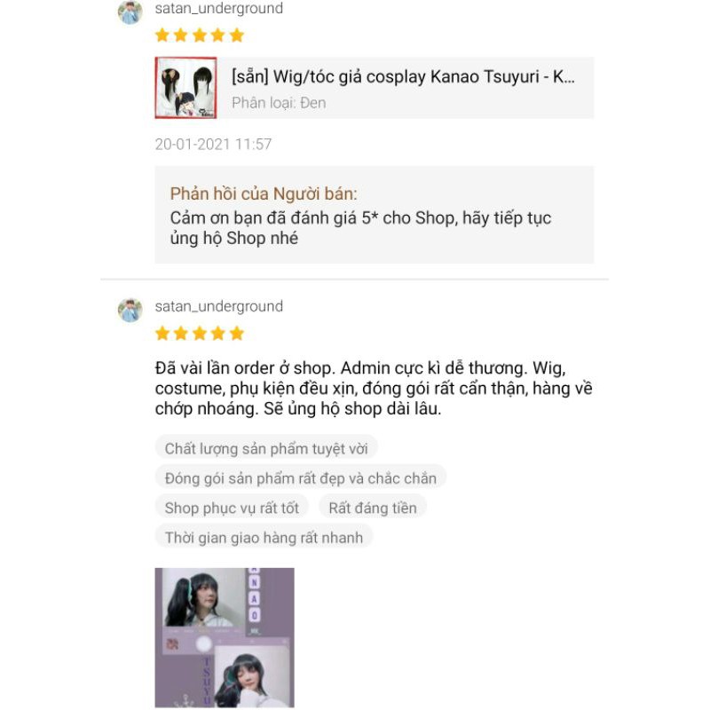Click third star of second review rating
The height and width of the screenshot is (710, 710).
click(x=199, y=334)
